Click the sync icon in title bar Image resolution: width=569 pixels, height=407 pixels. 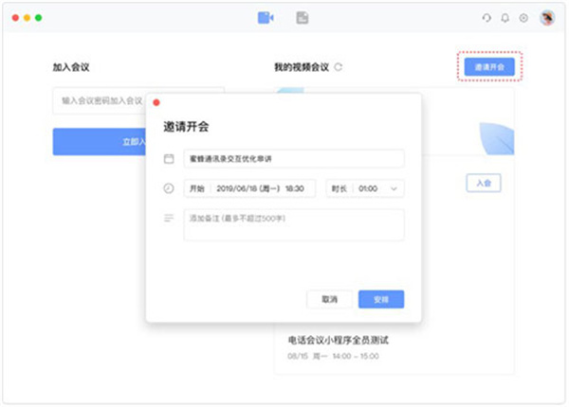coord(486,18)
